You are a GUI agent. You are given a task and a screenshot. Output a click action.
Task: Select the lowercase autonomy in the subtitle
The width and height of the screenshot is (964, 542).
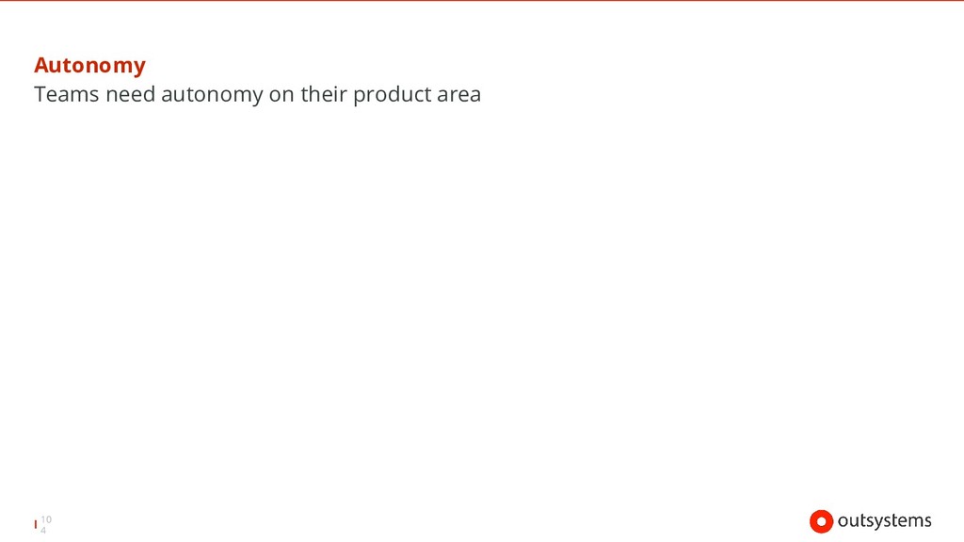pyautogui.click(x=212, y=95)
